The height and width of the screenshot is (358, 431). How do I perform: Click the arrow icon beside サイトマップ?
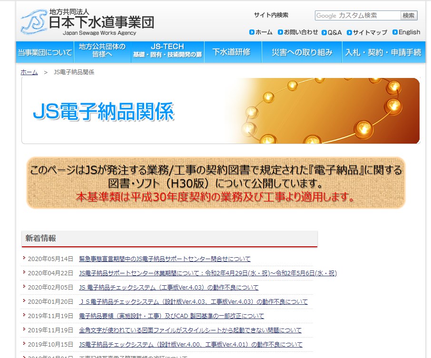(x=349, y=32)
